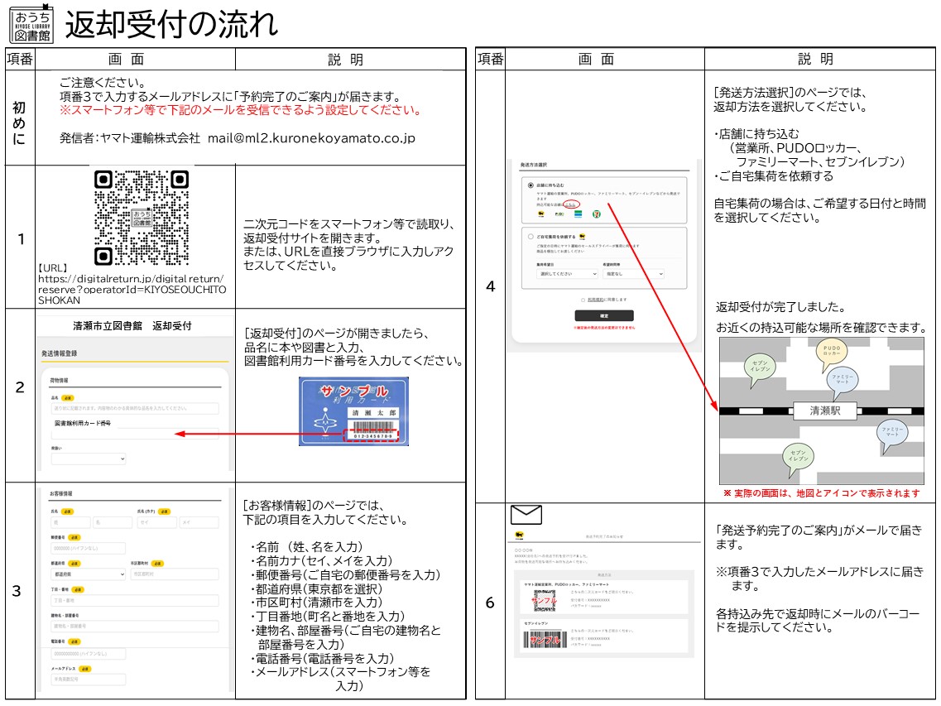This screenshot has height=706, width=941.
Task: Click the envelope icon above the email preview
Action: pyautogui.click(x=526, y=514)
